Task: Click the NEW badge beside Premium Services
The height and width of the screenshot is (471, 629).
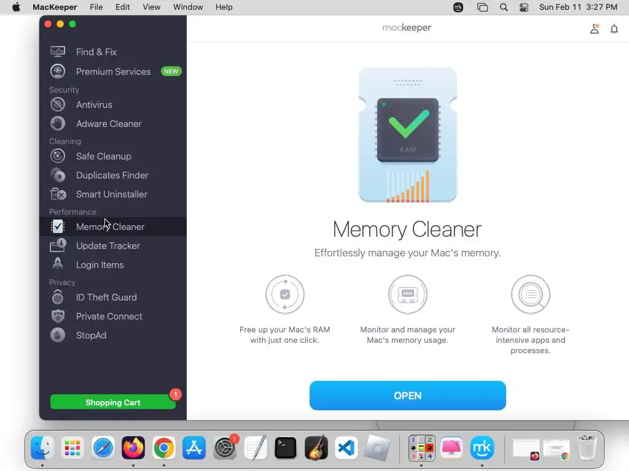Action: [171, 71]
